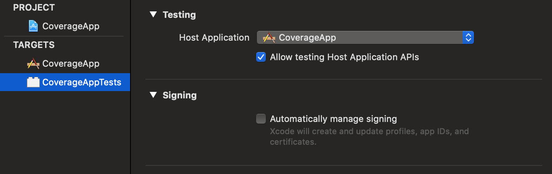Screen dimensions: 552x174
Task: Click the app icon inside Host Application popup
Action: pyautogui.click(x=269, y=38)
